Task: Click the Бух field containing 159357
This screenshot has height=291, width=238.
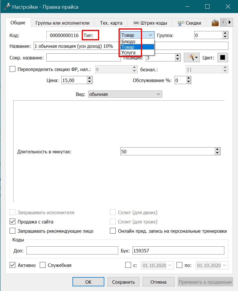Action: click(178, 250)
